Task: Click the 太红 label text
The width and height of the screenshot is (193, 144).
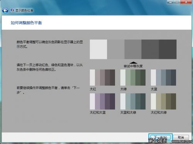Action: coord(93,89)
